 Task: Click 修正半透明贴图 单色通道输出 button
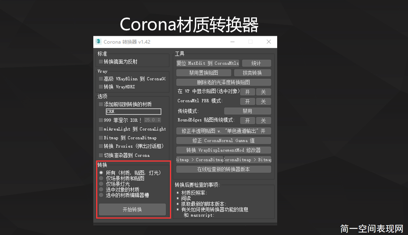[224, 131]
